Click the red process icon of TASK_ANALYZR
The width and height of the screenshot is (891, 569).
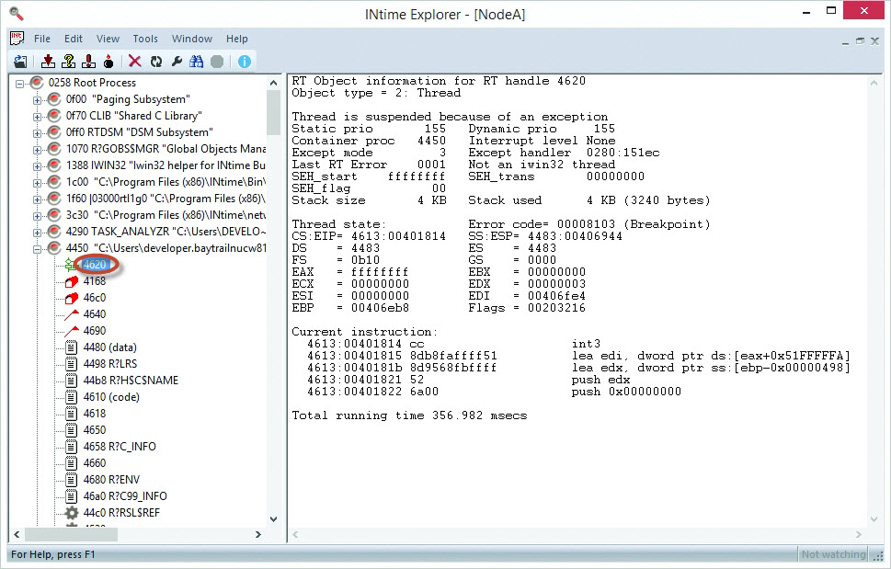[54, 232]
